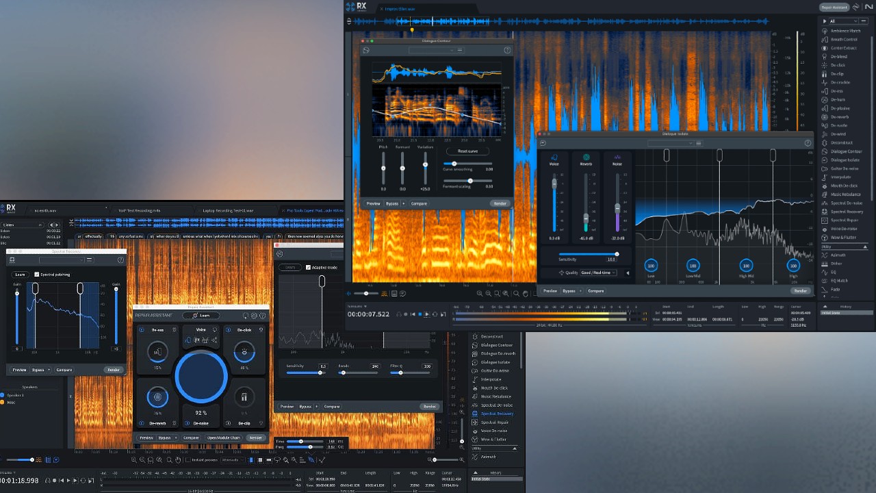Open the preset hamburger menu in Dialogue Isolate
The image size is (876, 493).
point(699,143)
